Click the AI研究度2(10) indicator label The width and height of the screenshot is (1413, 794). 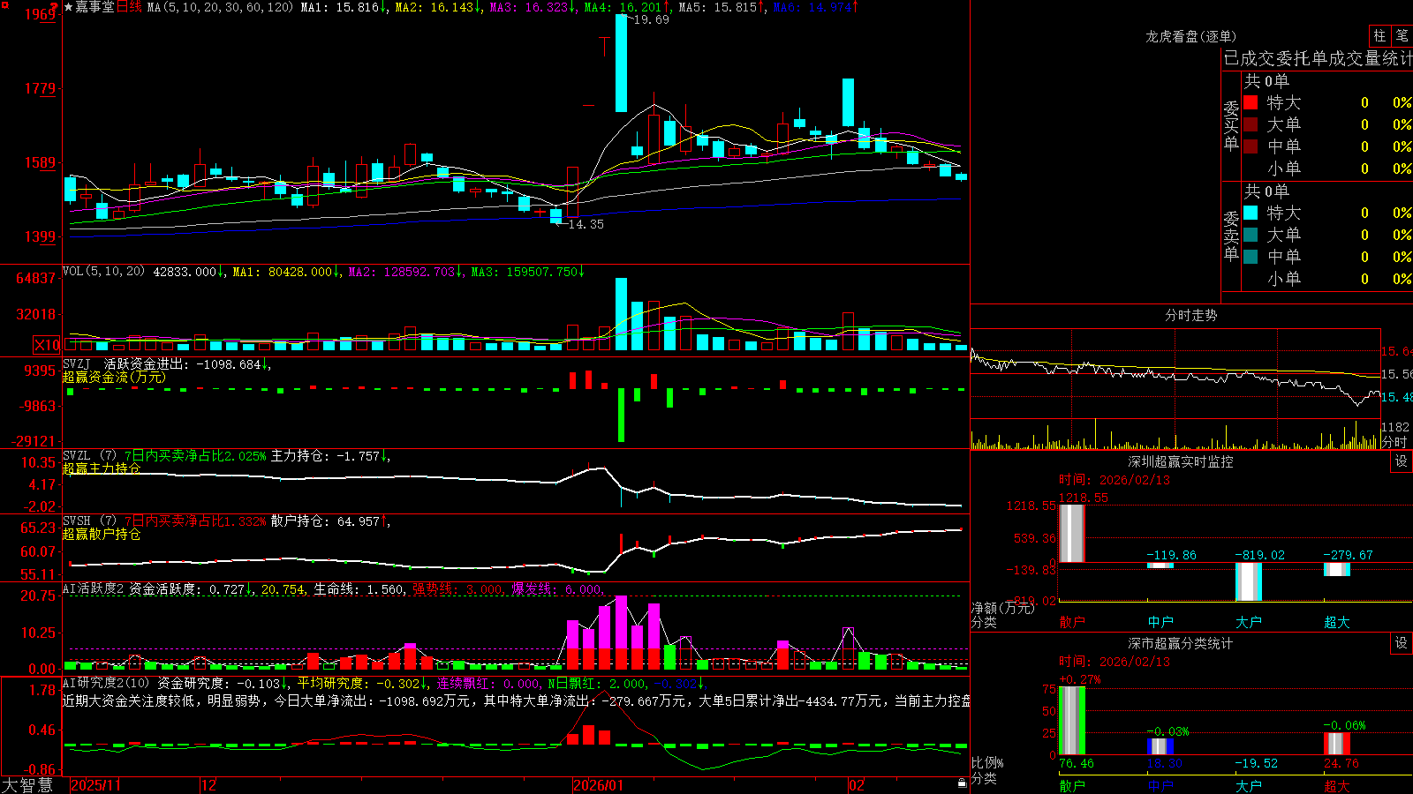point(106,683)
